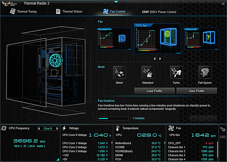Click the Load Profile button
This screenshot has width=227, height=162.
tap(154, 91)
